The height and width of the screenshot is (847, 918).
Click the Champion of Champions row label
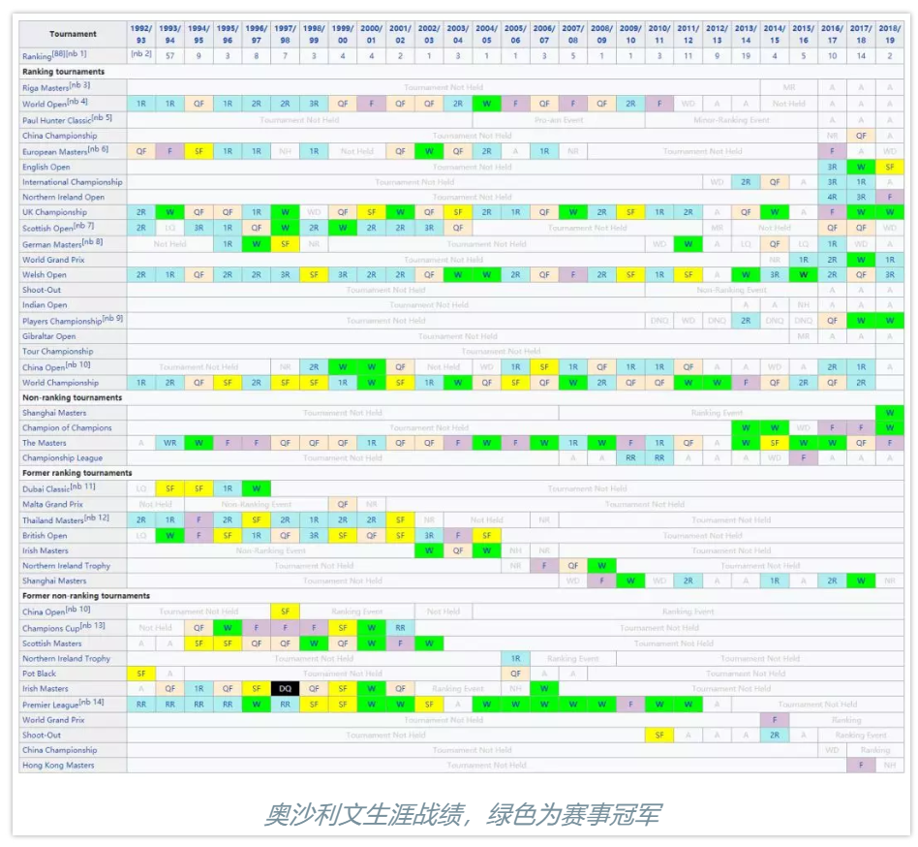click(67, 427)
